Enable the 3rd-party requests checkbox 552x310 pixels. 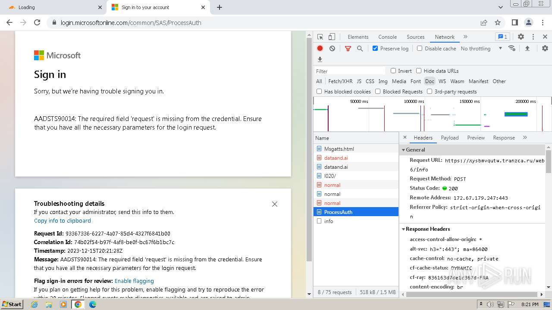point(430,91)
